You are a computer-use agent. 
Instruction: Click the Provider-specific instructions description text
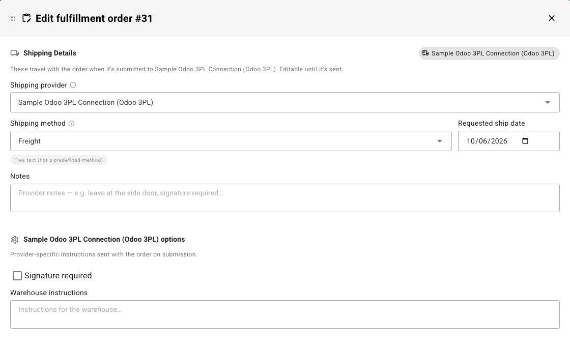pos(104,254)
